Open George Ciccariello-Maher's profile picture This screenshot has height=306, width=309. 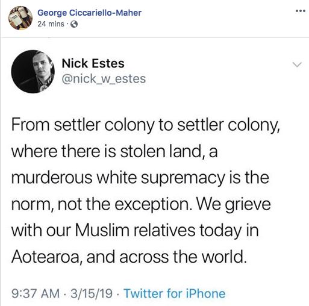[20, 18]
